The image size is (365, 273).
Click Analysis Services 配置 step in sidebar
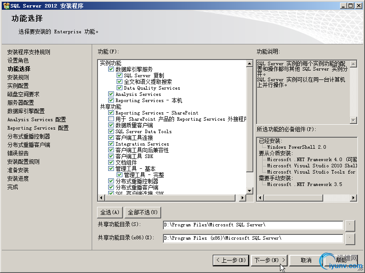point(36,119)
